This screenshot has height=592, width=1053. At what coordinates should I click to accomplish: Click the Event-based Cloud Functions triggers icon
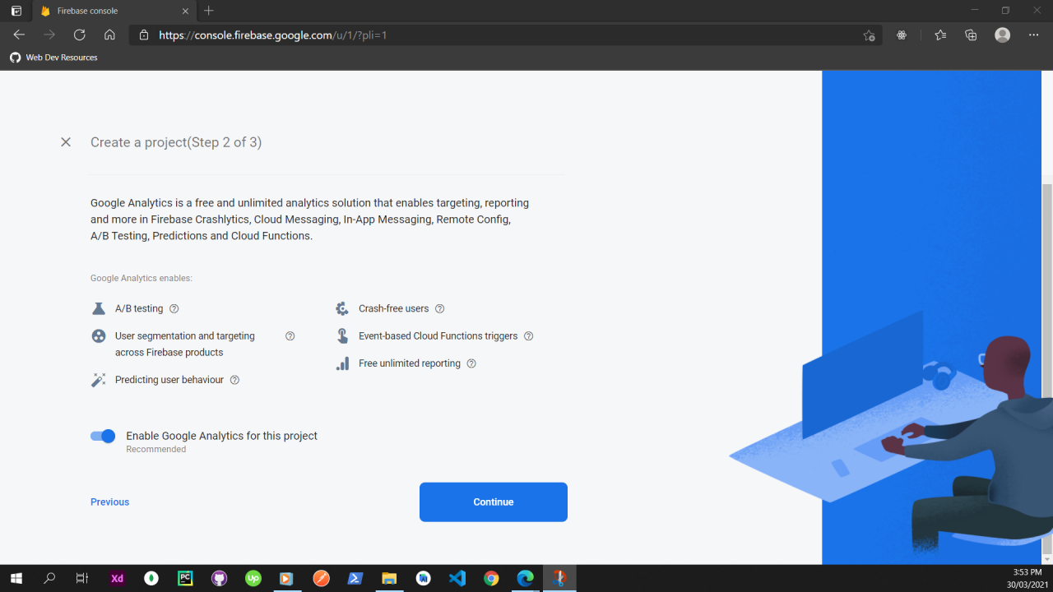(x=342, y=335)
